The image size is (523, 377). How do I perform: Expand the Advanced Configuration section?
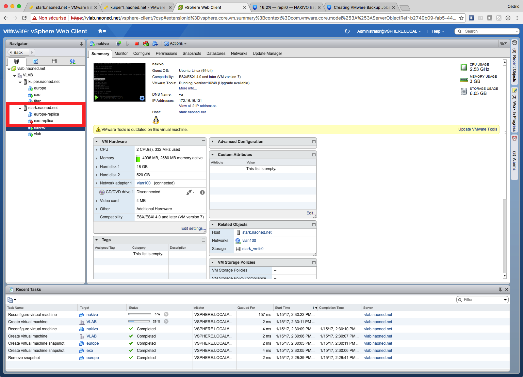pos(213,142)
